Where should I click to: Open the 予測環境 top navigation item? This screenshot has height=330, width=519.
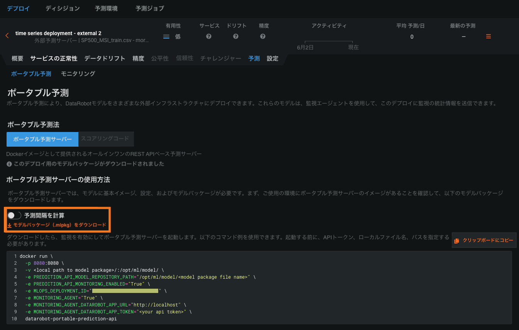coord(106,8)
